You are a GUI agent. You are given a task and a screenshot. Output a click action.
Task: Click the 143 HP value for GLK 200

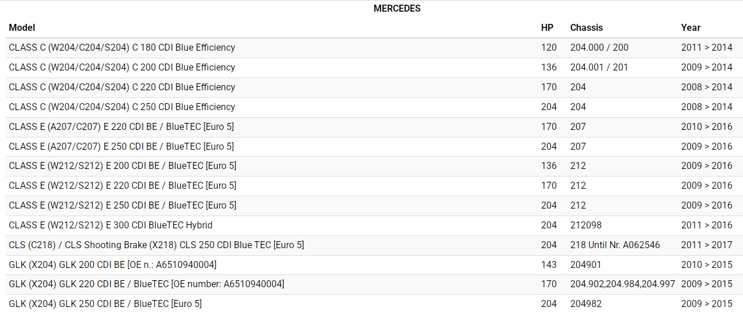pos(549,264)
